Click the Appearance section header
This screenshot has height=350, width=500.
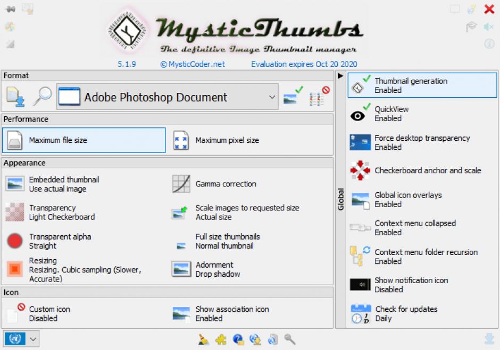click(168, 163)
